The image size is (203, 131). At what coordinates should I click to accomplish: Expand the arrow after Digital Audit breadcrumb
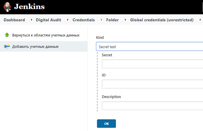pyautogui.click(x=67, y=20)
